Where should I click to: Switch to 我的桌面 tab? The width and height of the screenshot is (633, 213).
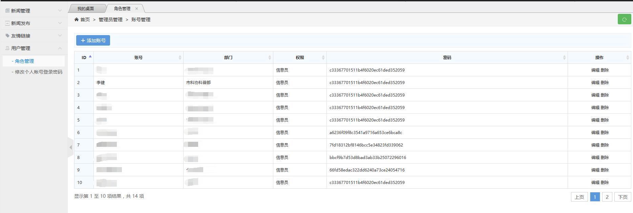coord(86,9)
